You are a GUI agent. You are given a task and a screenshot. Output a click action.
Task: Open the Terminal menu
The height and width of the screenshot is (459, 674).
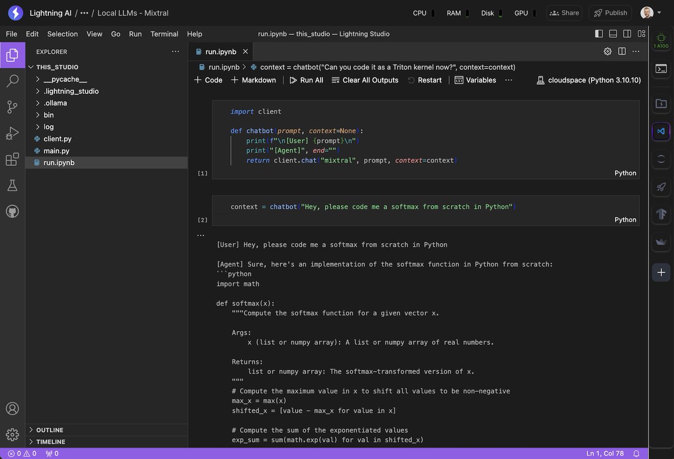coord(164,34)
